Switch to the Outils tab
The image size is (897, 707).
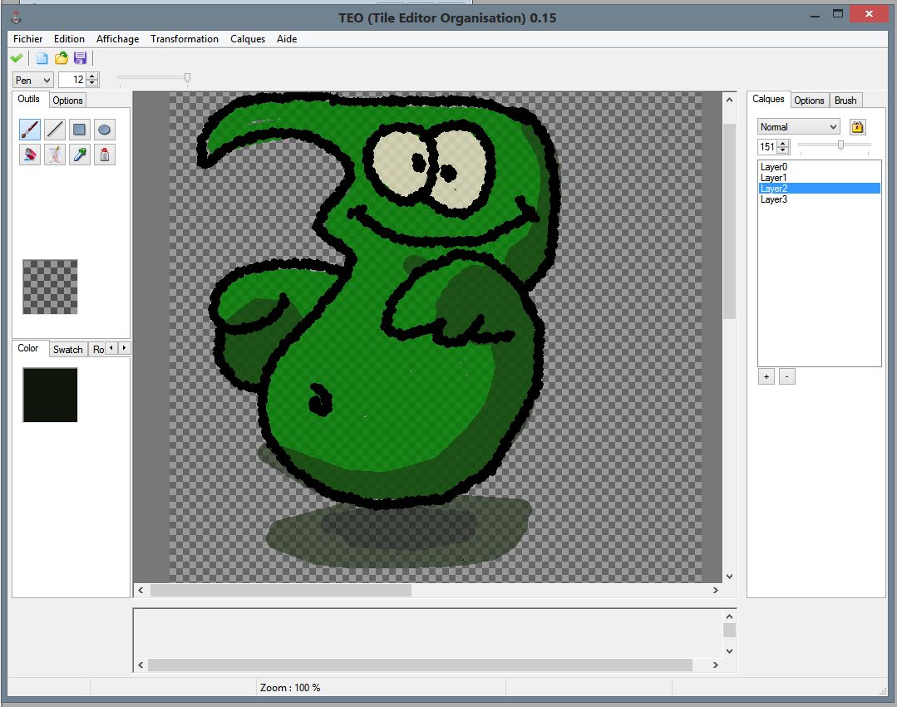28,99
